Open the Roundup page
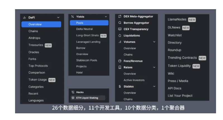 coord(174,50)
